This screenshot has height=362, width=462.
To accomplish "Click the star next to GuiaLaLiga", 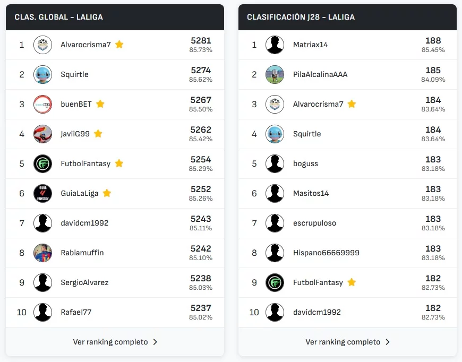I will coord(107,193).
